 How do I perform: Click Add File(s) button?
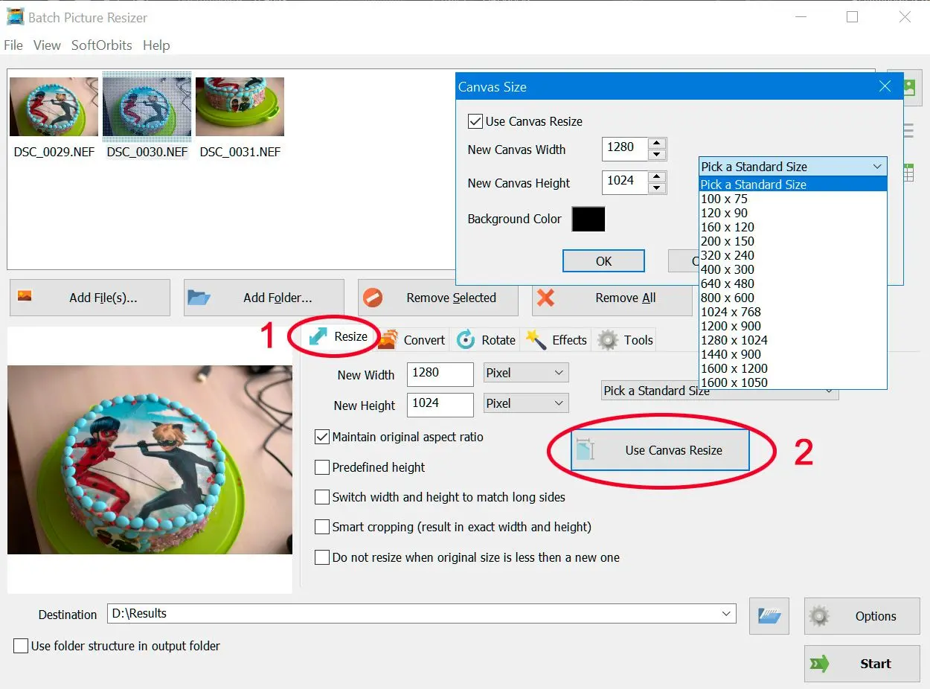coord(90,298)
